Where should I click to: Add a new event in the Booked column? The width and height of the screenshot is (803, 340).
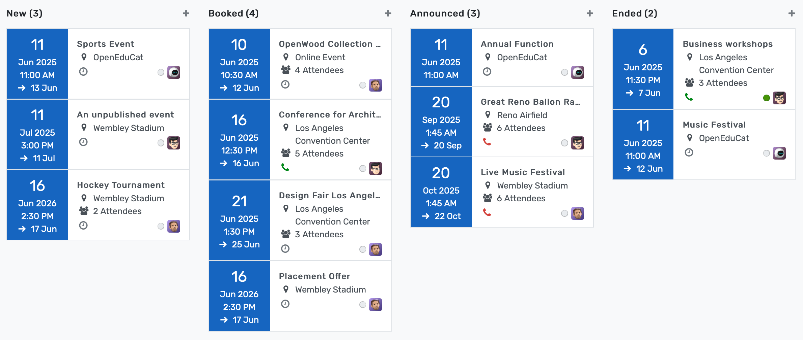(x=388, y=13)
